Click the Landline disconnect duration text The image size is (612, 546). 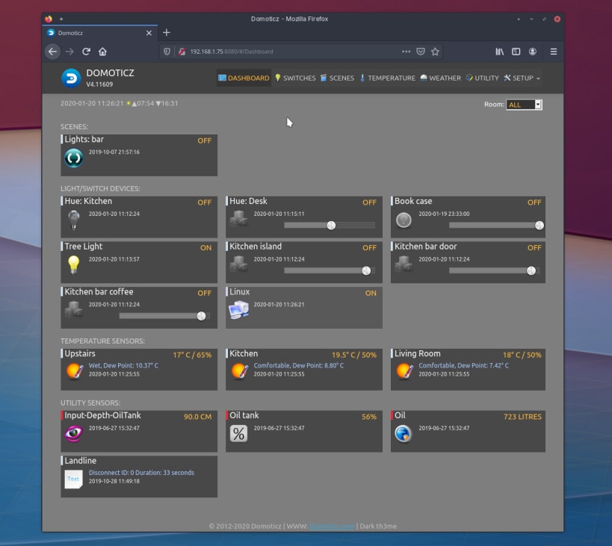[x=141, y=472]
